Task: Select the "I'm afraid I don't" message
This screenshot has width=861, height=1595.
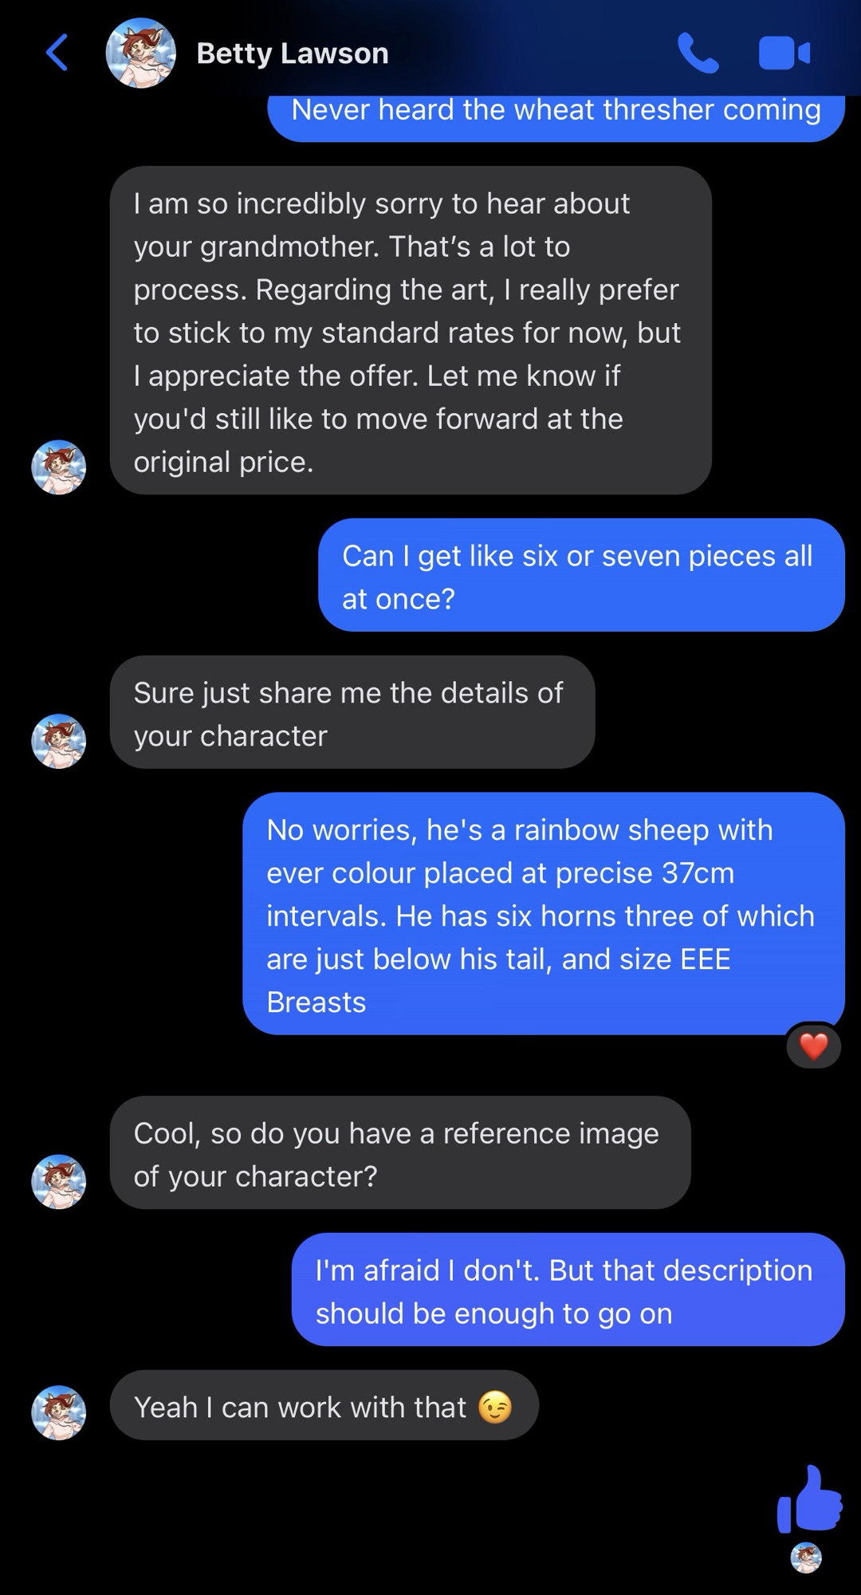Action: pos(568,1290)
